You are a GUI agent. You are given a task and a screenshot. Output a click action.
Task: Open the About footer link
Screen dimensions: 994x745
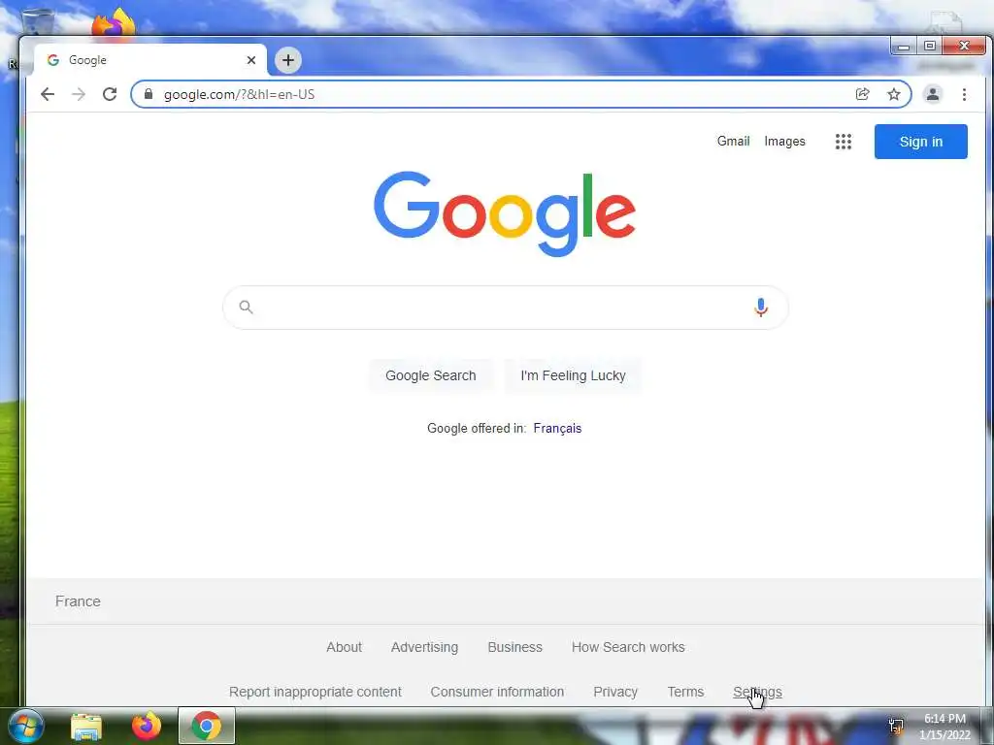(x=344, y=647)
